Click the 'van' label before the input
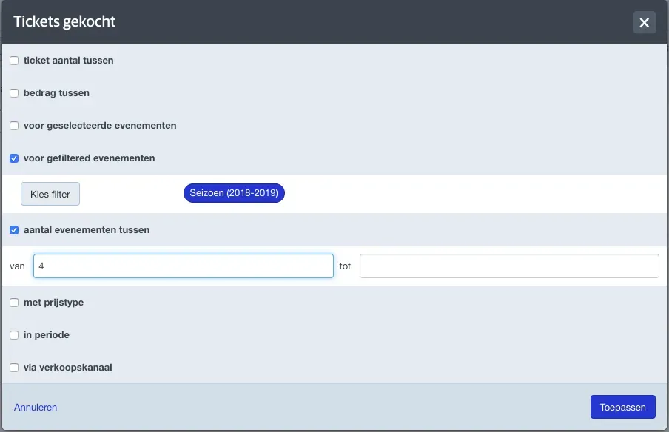Screen dimensions: 669x432 click(17, 266)
